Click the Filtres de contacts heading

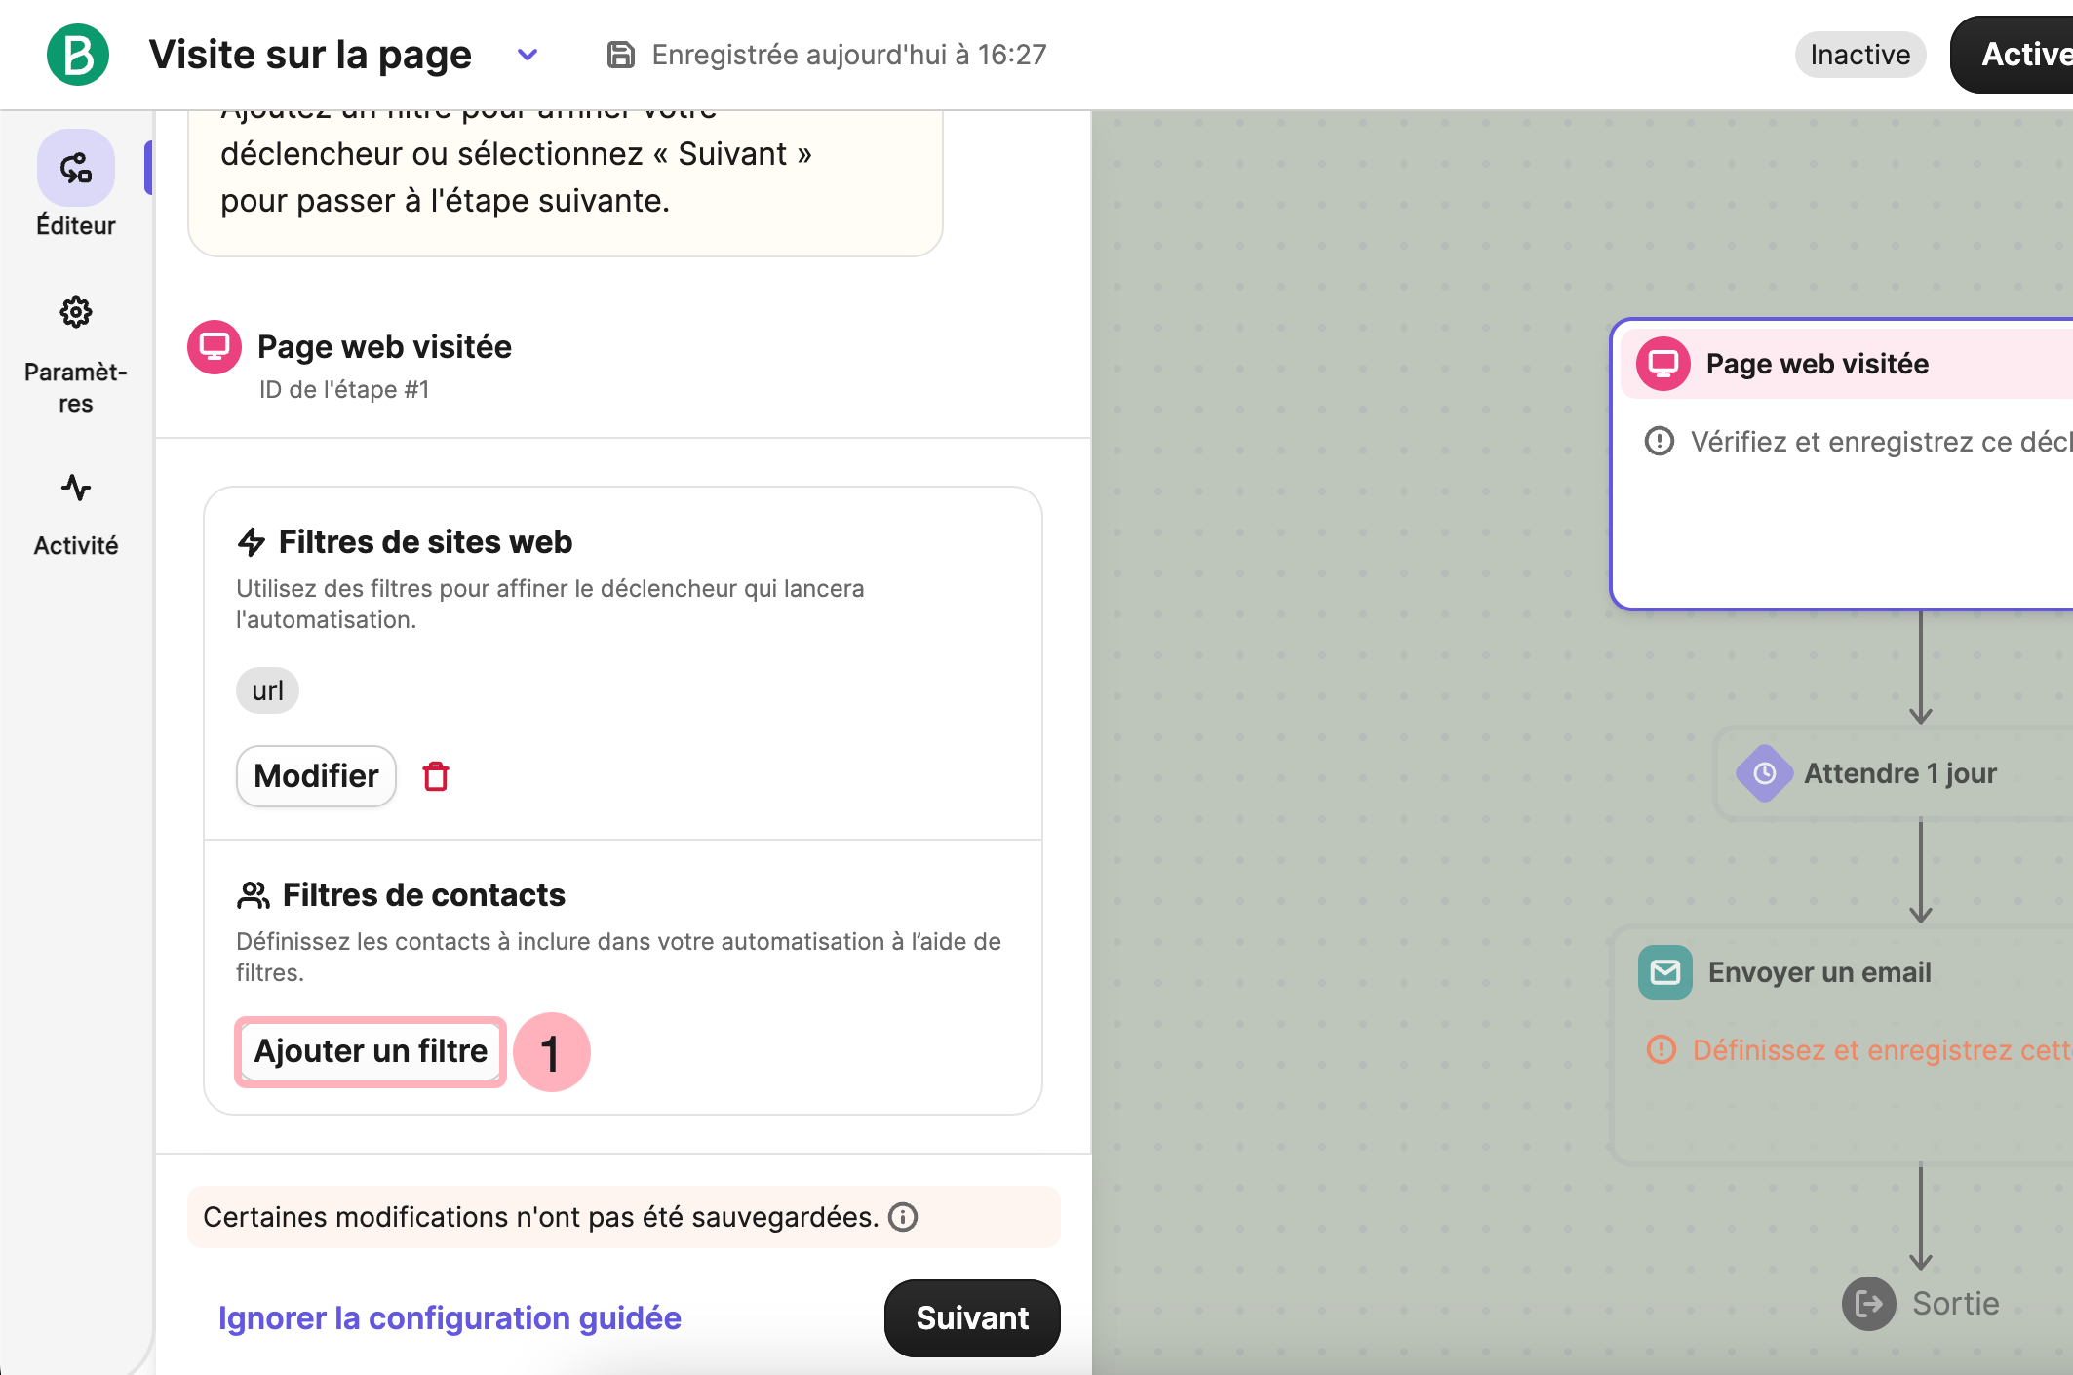coord(424,895)
